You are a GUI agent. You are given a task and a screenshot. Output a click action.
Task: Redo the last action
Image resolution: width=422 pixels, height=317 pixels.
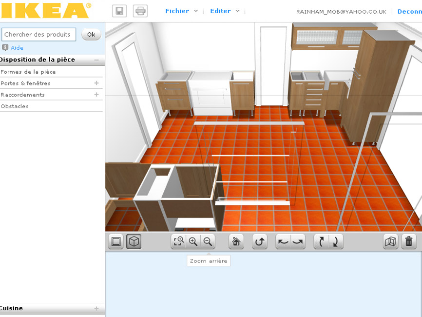(x=297, y=241)
